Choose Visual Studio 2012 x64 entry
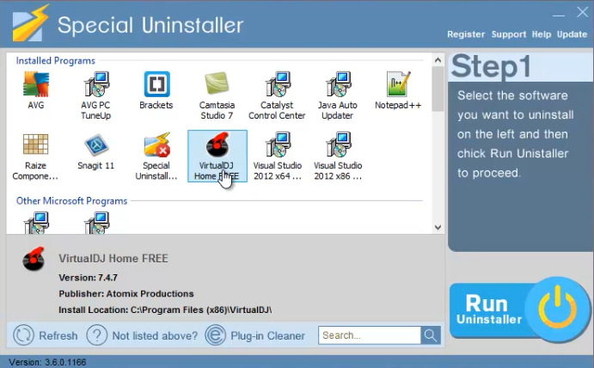The image size is (594, 368). click(x=278, y=156)
